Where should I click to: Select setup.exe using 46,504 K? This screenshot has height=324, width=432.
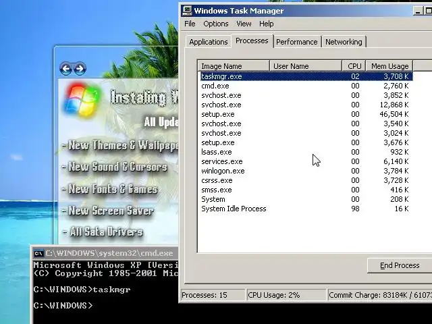(306, 114)
